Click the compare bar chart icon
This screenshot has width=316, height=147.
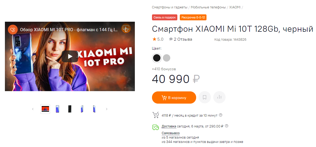point(219,97)
